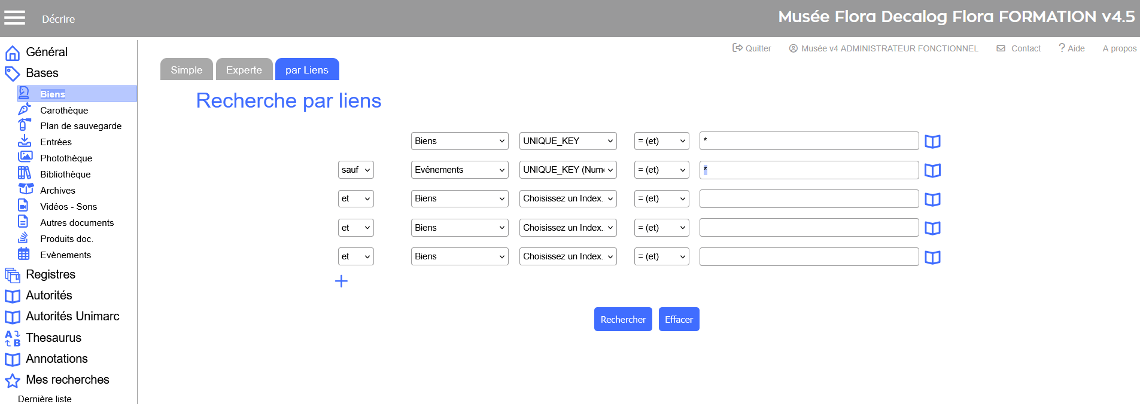Open the hamburger menu icon
This screenshot has width=1140, height=404.
[x=14, y=18]
